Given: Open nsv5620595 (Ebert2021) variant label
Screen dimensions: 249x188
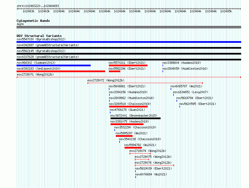Looking at the screenshot, I should click(198, 104).
